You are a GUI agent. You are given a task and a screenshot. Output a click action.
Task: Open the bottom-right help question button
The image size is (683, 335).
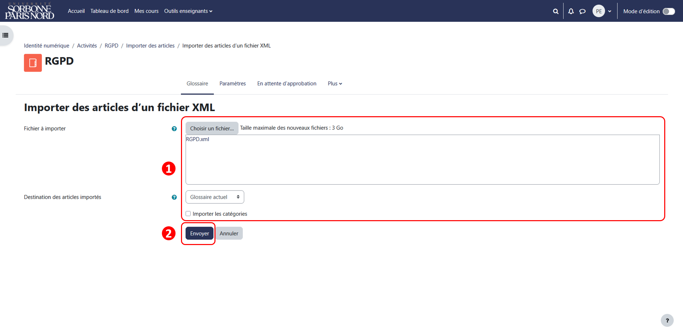click(x=667, y=320)
